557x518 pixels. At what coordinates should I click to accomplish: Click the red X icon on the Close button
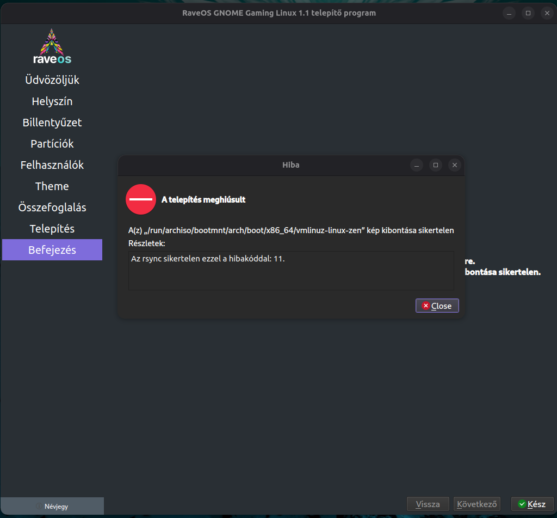425,306
